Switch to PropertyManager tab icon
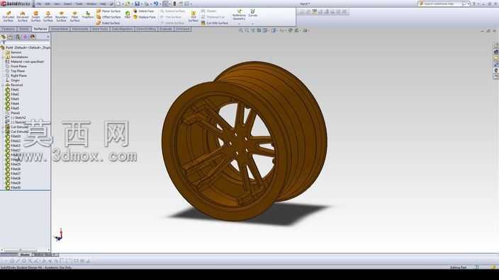The image size is (499, 280). (x=11, y=37)
